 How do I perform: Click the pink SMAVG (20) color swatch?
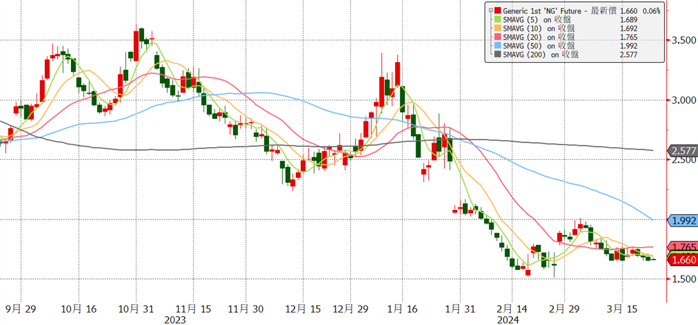[x=498, y=37]
